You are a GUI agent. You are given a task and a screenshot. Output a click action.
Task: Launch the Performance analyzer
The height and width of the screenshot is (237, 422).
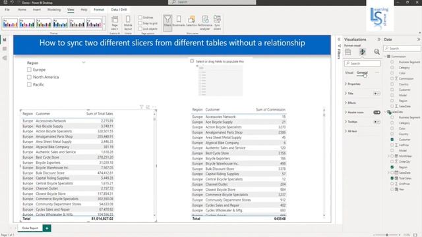pos(205,22)
